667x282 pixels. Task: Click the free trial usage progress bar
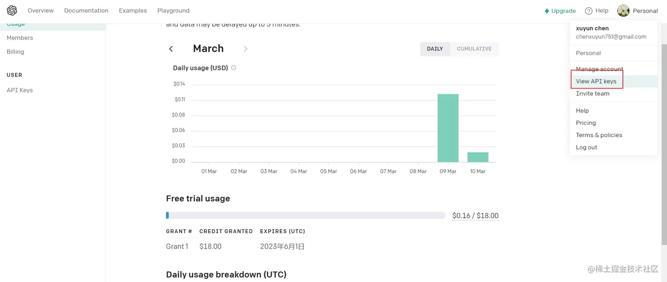tap(306, 216)
